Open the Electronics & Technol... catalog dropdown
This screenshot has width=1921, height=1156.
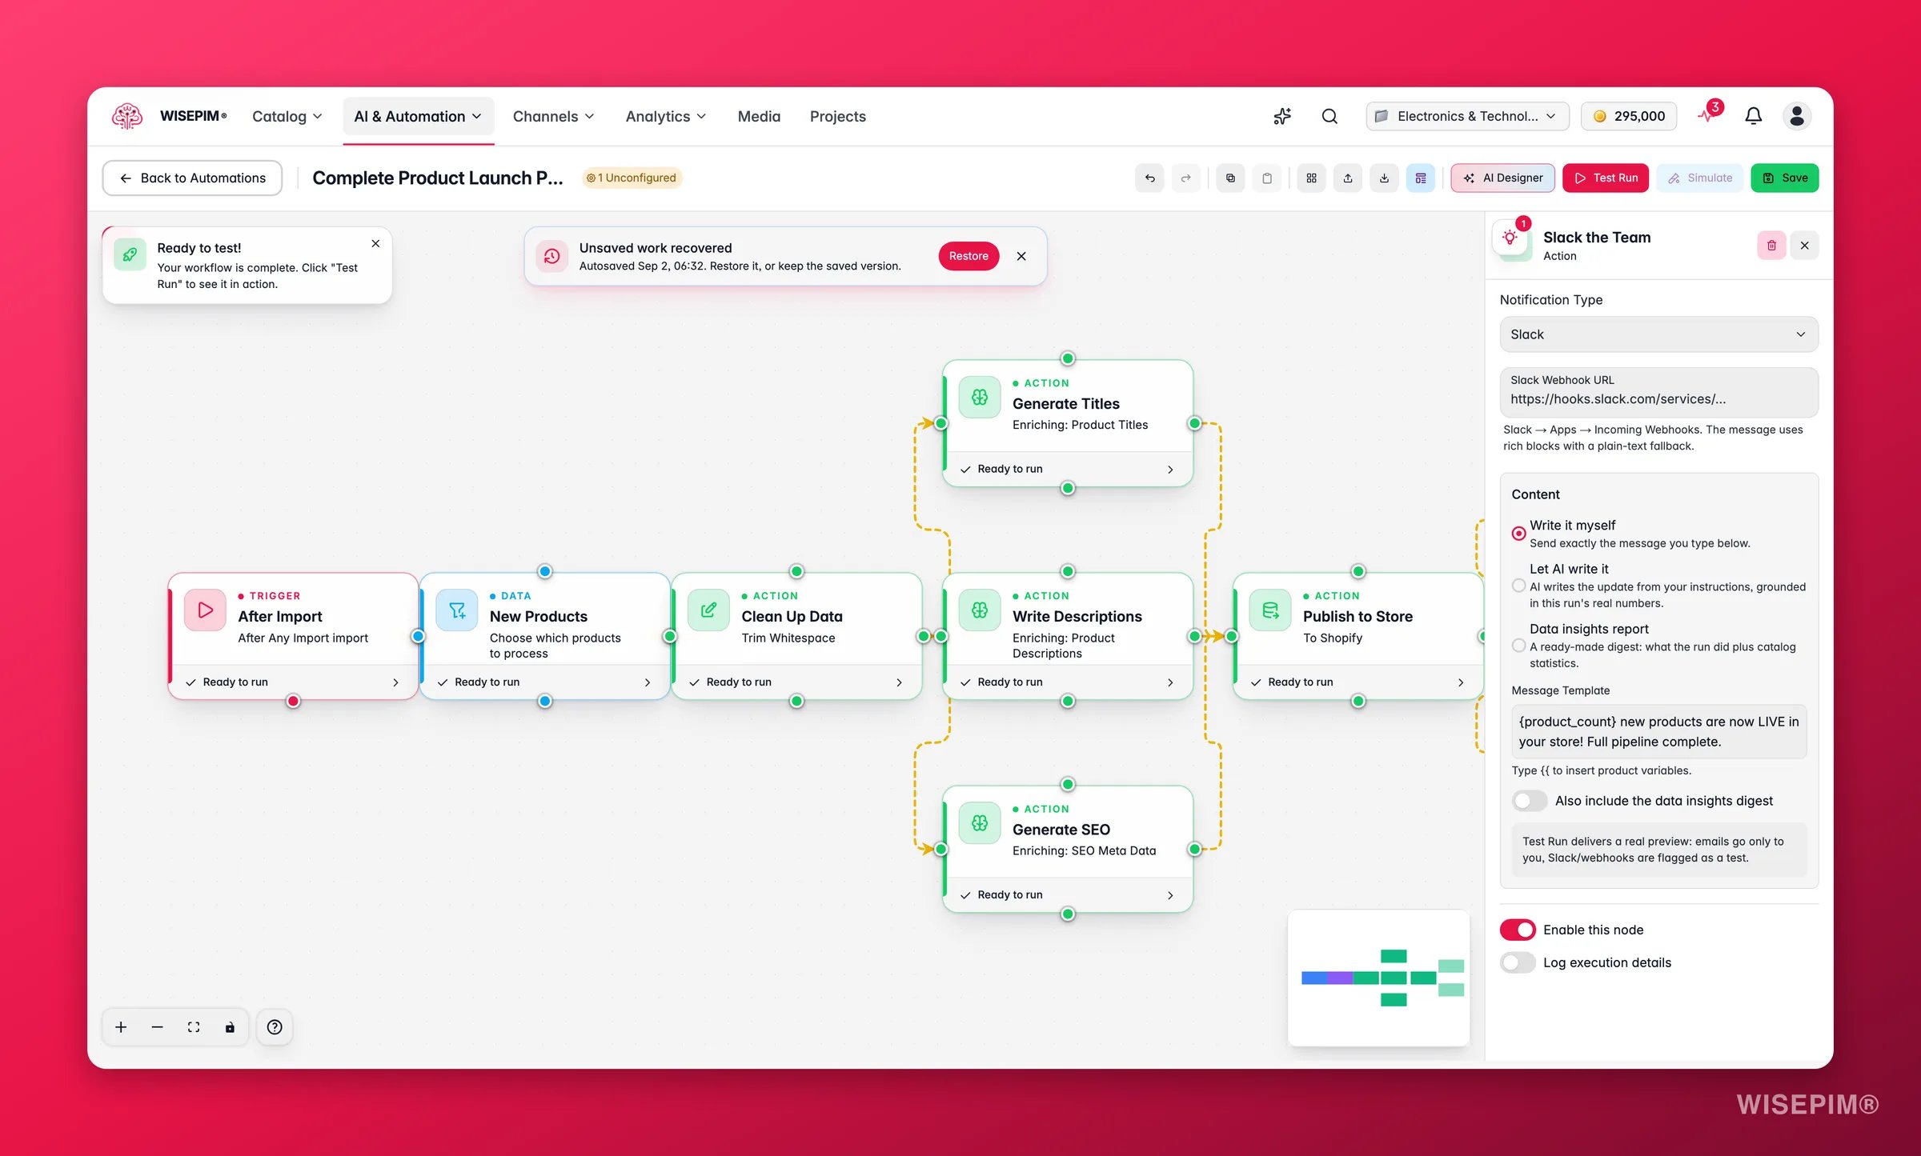point(1466,116)
